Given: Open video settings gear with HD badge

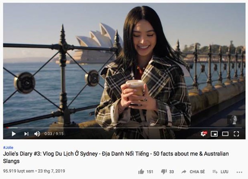Looking at the screenshot, I should click(x=204, y=134).
